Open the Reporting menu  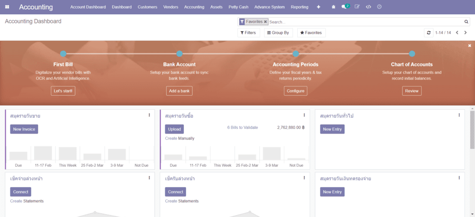pyautogui.click(x=300, y=7)
